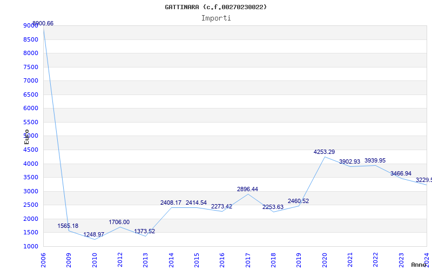Click the y-axis value 8500
Viewport: 432px width, 270px height.
(x=31, y=39)
